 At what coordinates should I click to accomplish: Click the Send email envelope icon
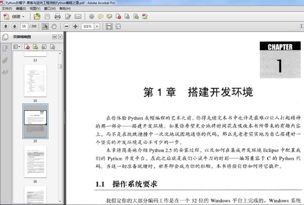(78, 17)
